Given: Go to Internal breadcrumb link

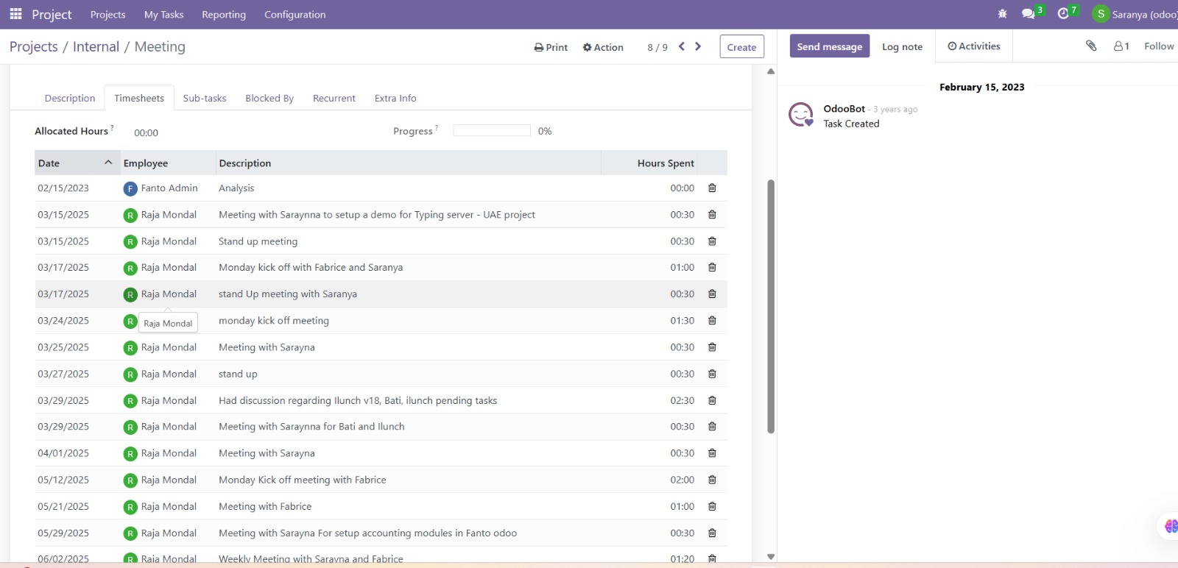Looking at the screenshot, I should coord(96,46).
